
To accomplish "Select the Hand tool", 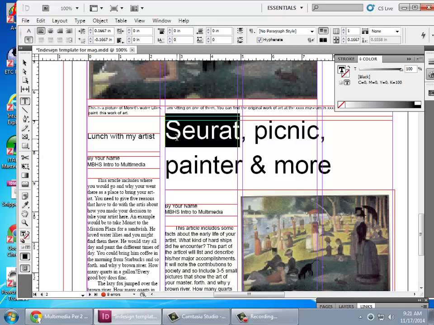I will [x=24, y=214].
